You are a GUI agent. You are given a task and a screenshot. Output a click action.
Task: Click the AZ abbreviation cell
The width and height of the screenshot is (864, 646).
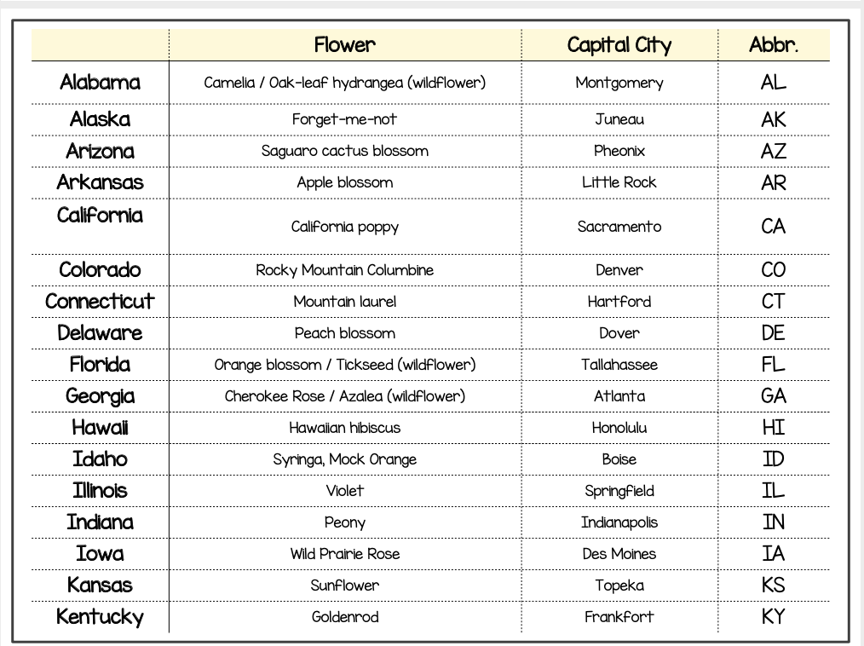(774, 151)
